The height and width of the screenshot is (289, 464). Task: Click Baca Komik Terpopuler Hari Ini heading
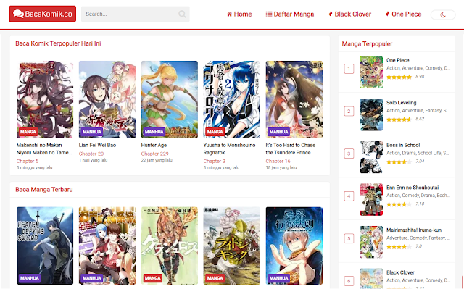pyautogui.click(x=58, y=43)
